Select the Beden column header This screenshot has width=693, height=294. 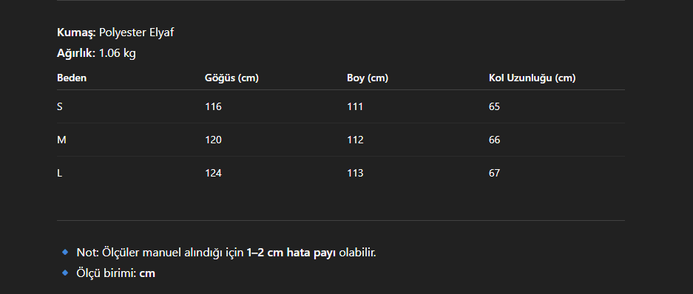tap(72, 78)
